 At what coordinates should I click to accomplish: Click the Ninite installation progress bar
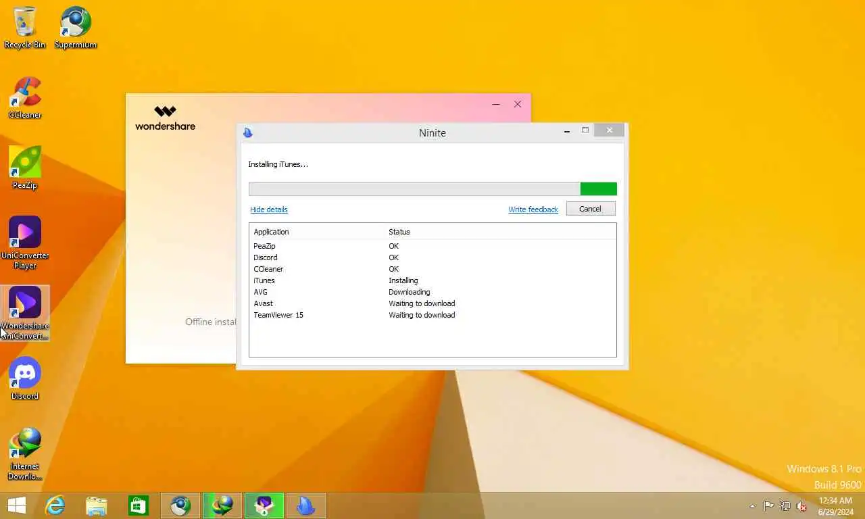coord(432,189)
